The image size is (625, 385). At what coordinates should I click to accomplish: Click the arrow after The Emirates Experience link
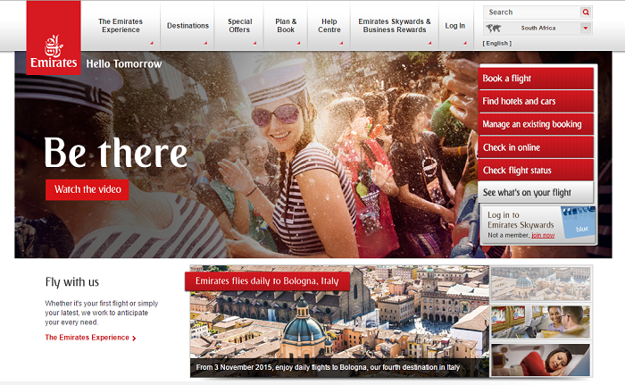134,338
